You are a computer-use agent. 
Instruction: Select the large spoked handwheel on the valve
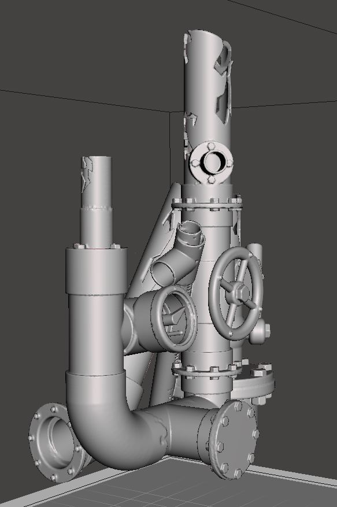pos(236,293)
